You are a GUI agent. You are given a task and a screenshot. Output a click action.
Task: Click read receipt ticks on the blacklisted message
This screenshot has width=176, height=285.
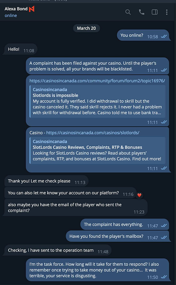164,70
